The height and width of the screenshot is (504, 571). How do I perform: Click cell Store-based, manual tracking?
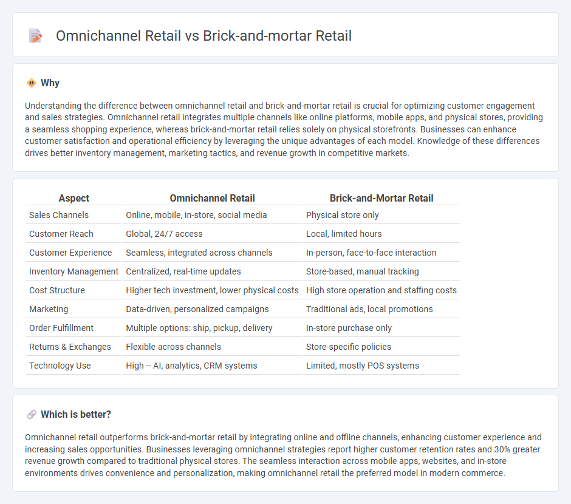[x=362, y=272]
